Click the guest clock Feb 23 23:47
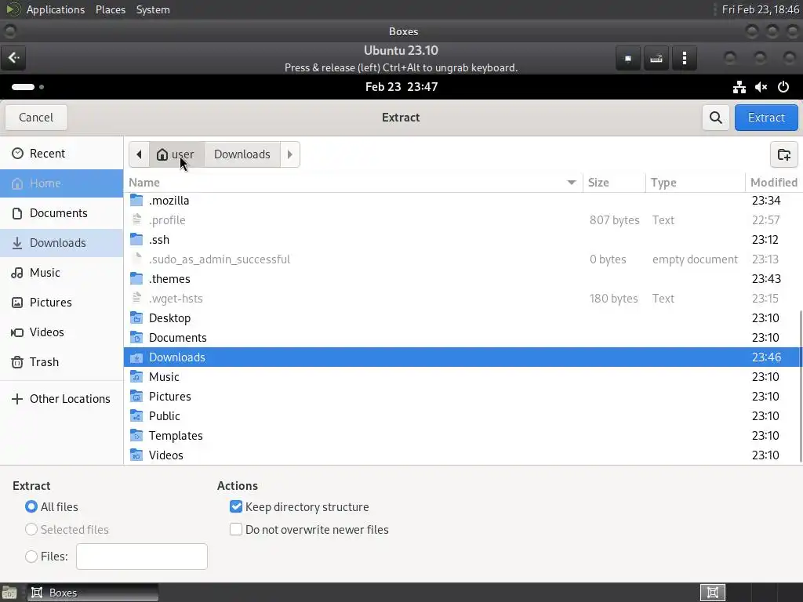 pos(401,87)
